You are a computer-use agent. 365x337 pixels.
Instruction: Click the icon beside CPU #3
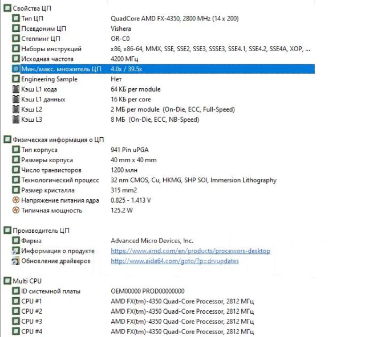click(16, 322)
